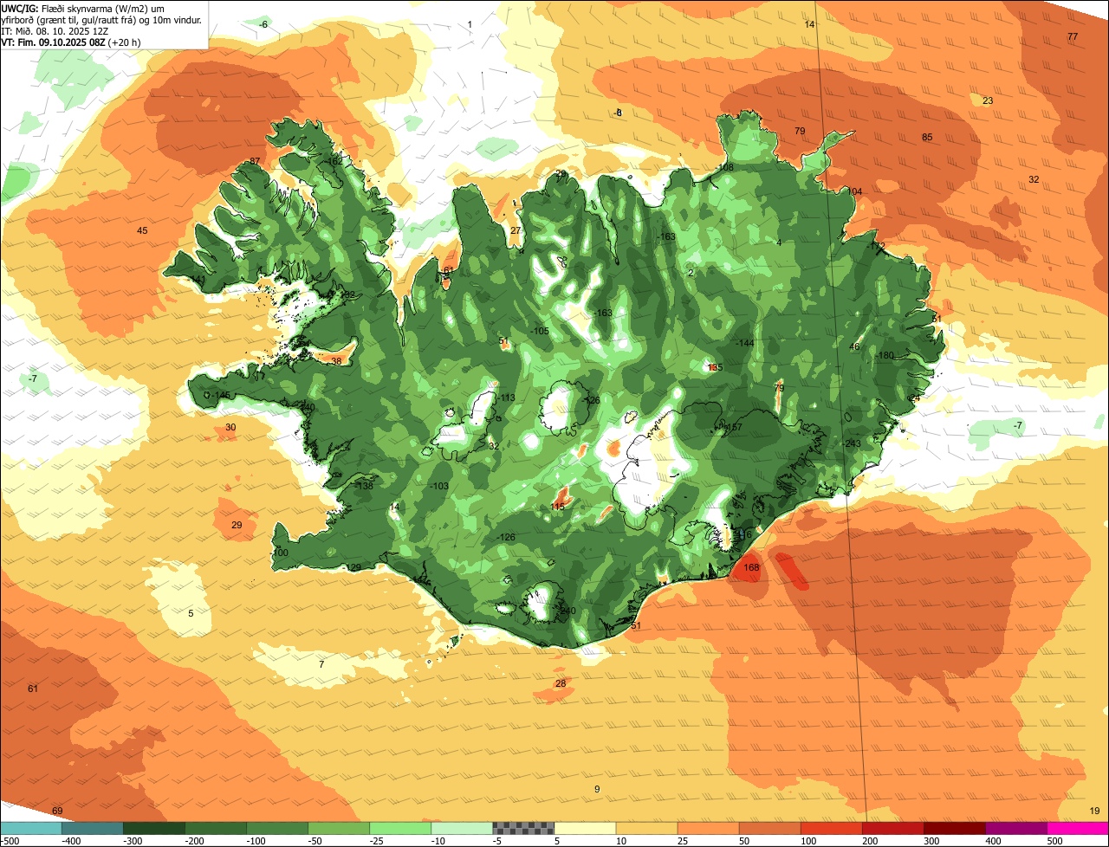Select the 300 to 400 dark maroon swatch
Viewport: 1109px width, 847px height.
click(x=954, y=828)
